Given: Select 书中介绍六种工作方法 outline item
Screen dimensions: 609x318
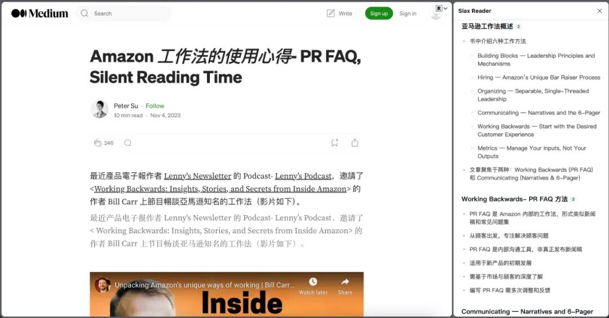Looking at the screenshot, I should [497, 41].
